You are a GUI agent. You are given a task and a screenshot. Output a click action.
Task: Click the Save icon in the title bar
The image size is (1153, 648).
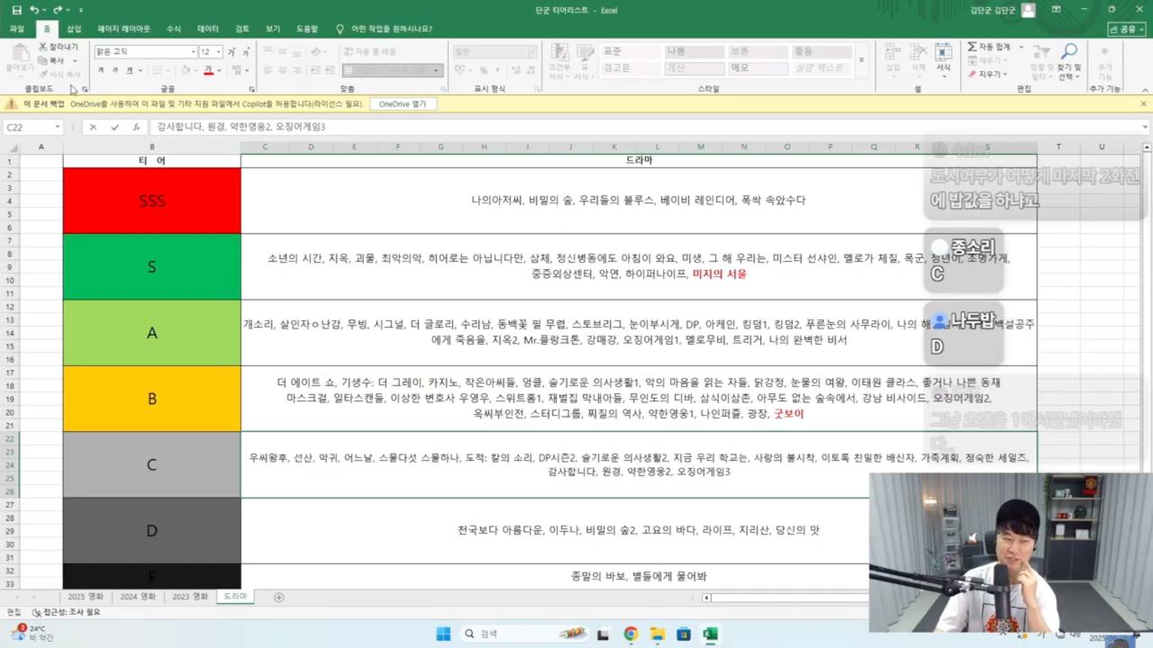click(16, 10)
